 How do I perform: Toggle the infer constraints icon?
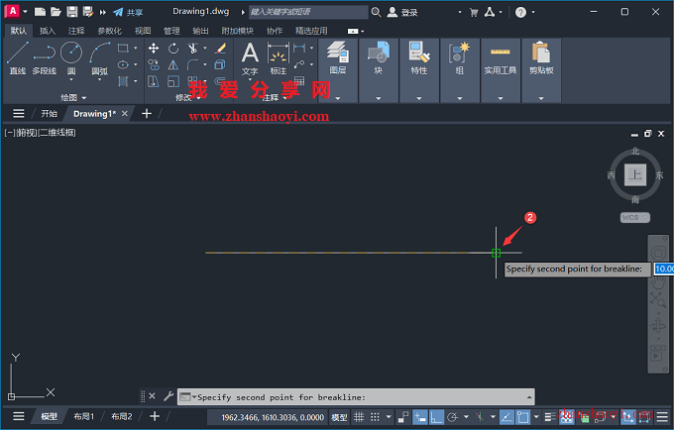(402, 417)
